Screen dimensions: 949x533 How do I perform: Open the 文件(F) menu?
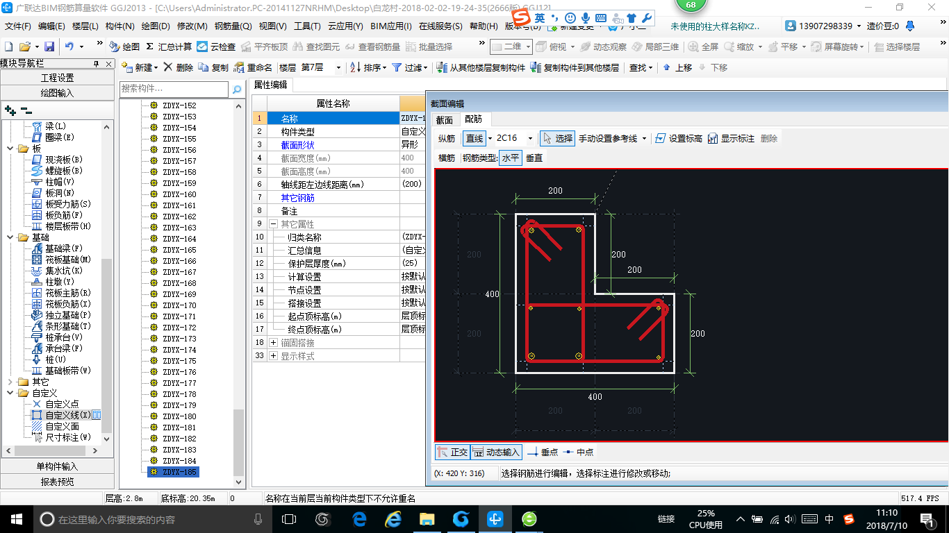tap(18, 26)
